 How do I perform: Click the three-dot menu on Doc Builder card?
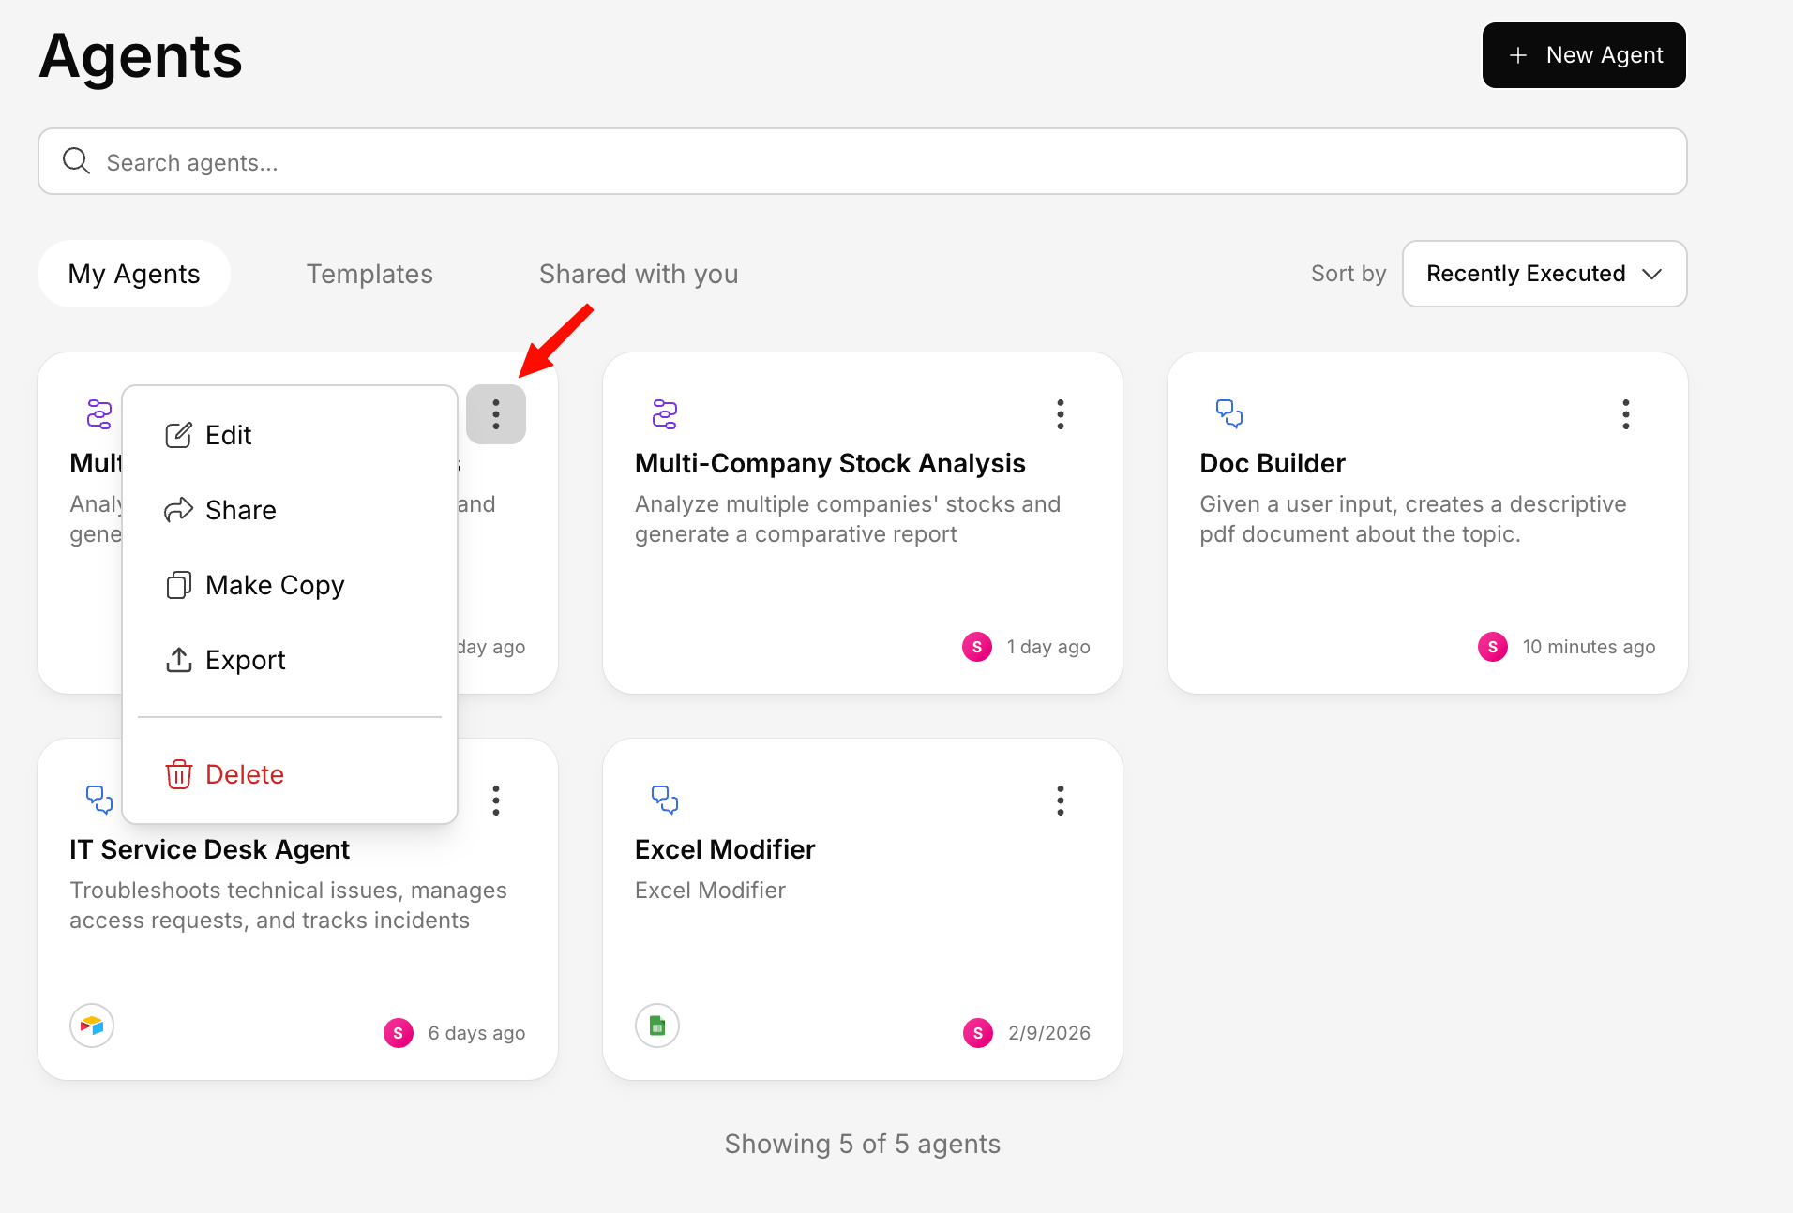(1625, 414)
